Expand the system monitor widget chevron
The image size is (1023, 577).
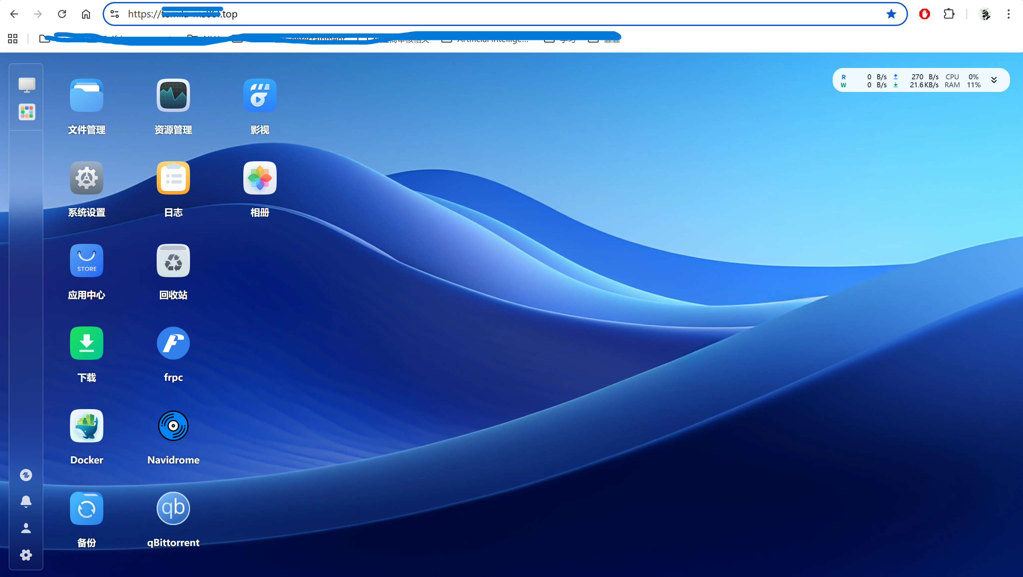pos(994,80)
